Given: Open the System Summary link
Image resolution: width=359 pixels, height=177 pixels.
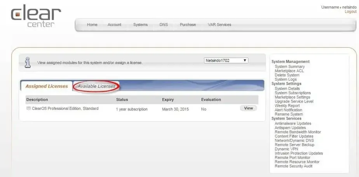Looking at the screenshot, I should [289, 67].
